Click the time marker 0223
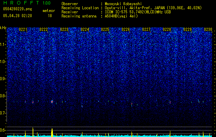The height and width of the screenshot is (137, 216). pyautogui.click(x=64, y=29)
